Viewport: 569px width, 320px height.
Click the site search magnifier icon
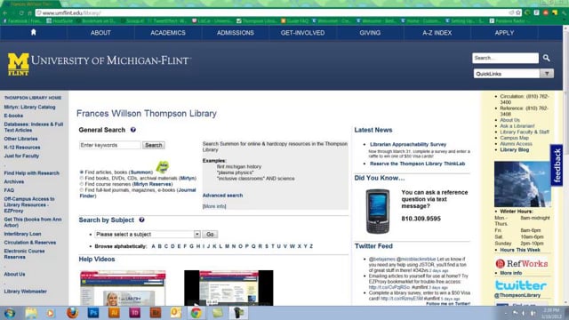tap(546, 58)
